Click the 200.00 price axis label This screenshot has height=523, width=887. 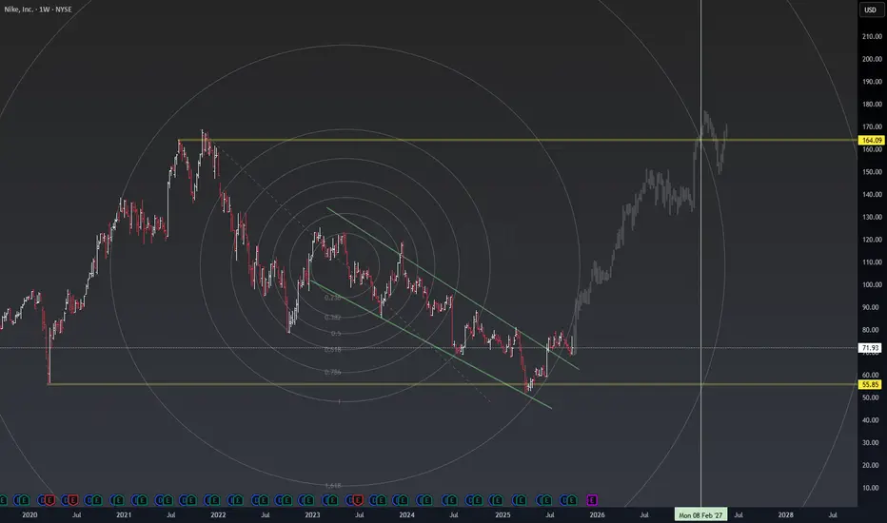[x=872, y=59]
